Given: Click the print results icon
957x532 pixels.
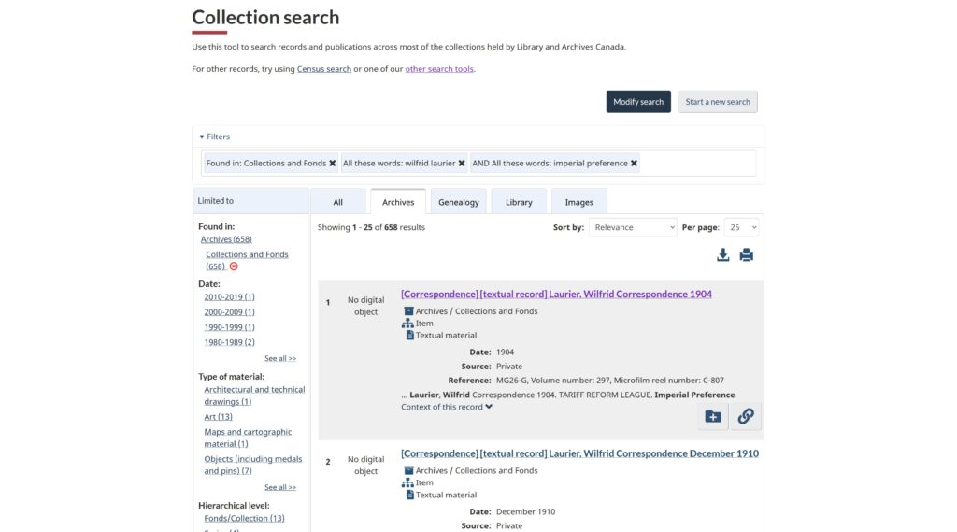Looking at the screenshot, I should pyautogui.click(x=746, y=255).
